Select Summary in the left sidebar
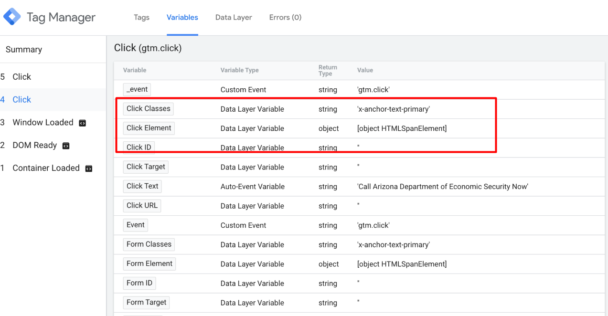Viewport: 608px width, 316px height. [x=24, y=50]
